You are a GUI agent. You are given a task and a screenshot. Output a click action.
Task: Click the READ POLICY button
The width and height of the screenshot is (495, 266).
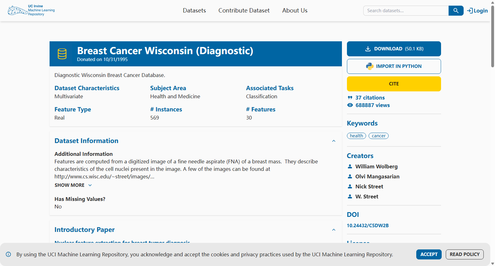click(465, 254)
